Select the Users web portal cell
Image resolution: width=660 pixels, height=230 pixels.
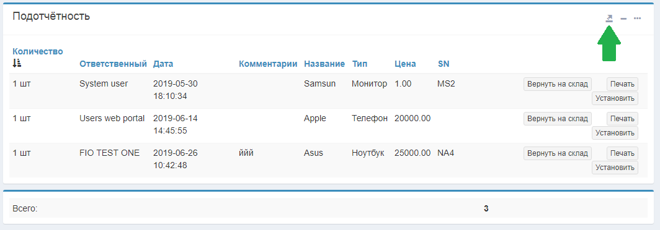pos(112,118)
